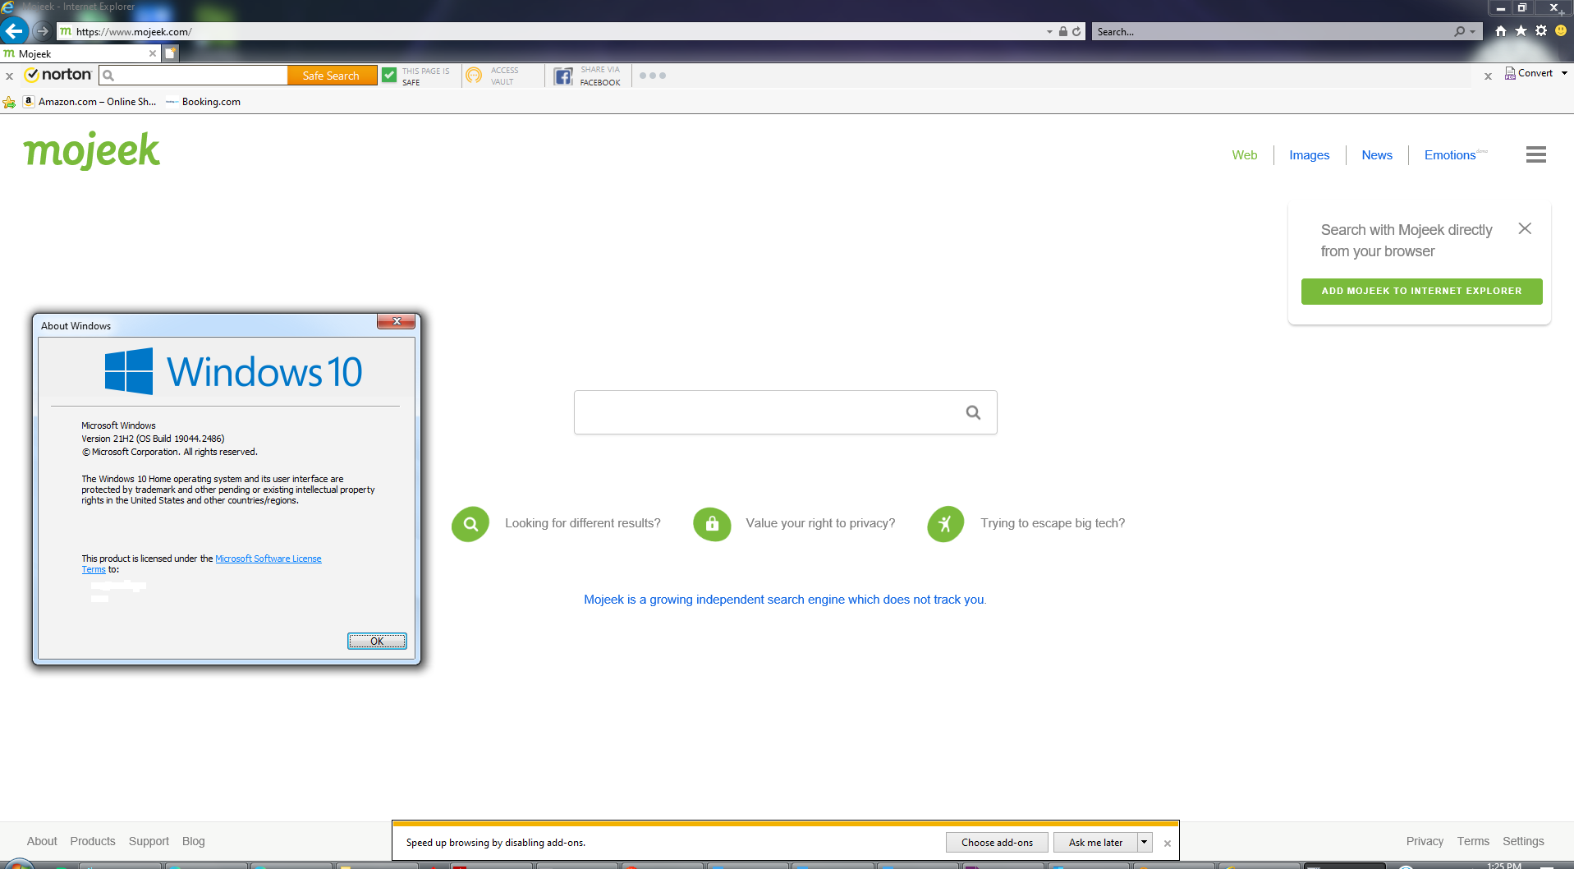This screenshot has width=1574, height=869.
Task: Open the address bar history dropdown arrow
Action: (1049, 32)
